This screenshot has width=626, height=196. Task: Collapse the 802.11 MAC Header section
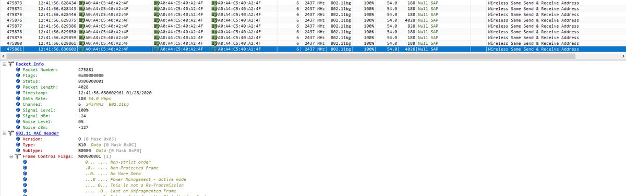click(x=4, y=133)
